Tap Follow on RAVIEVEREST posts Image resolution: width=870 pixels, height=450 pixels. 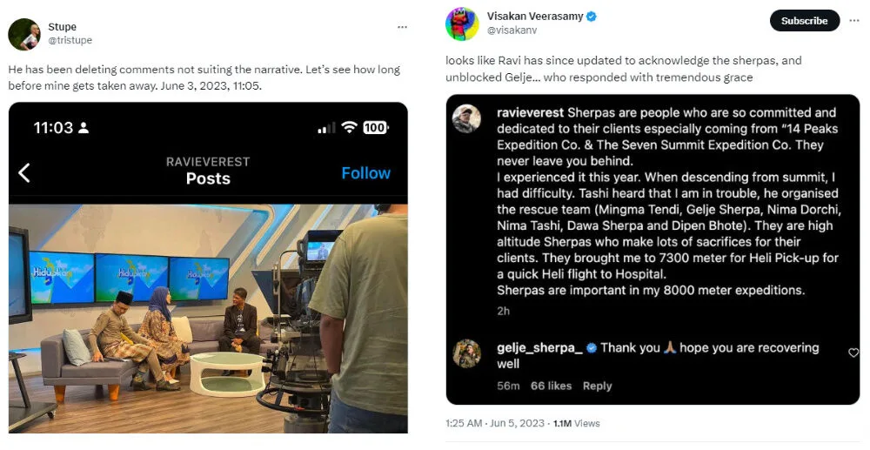(365, 172)
